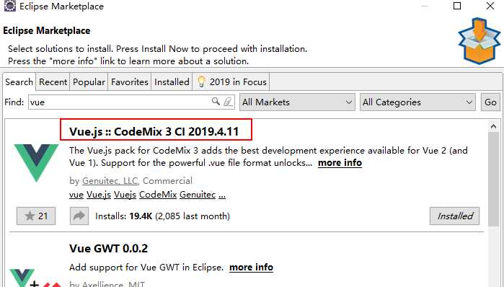Open the All Categories dropdown

pyautogui.click(x=417, y=102)
